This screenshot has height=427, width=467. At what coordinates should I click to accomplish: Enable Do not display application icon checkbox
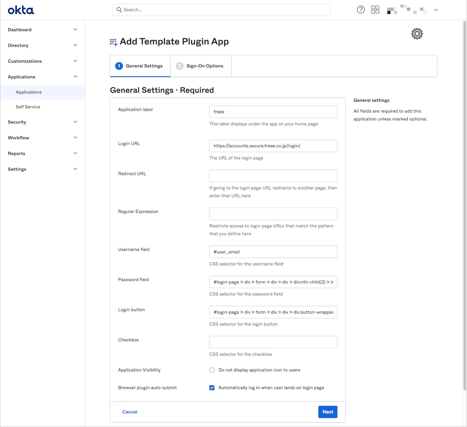coord(212,370)
